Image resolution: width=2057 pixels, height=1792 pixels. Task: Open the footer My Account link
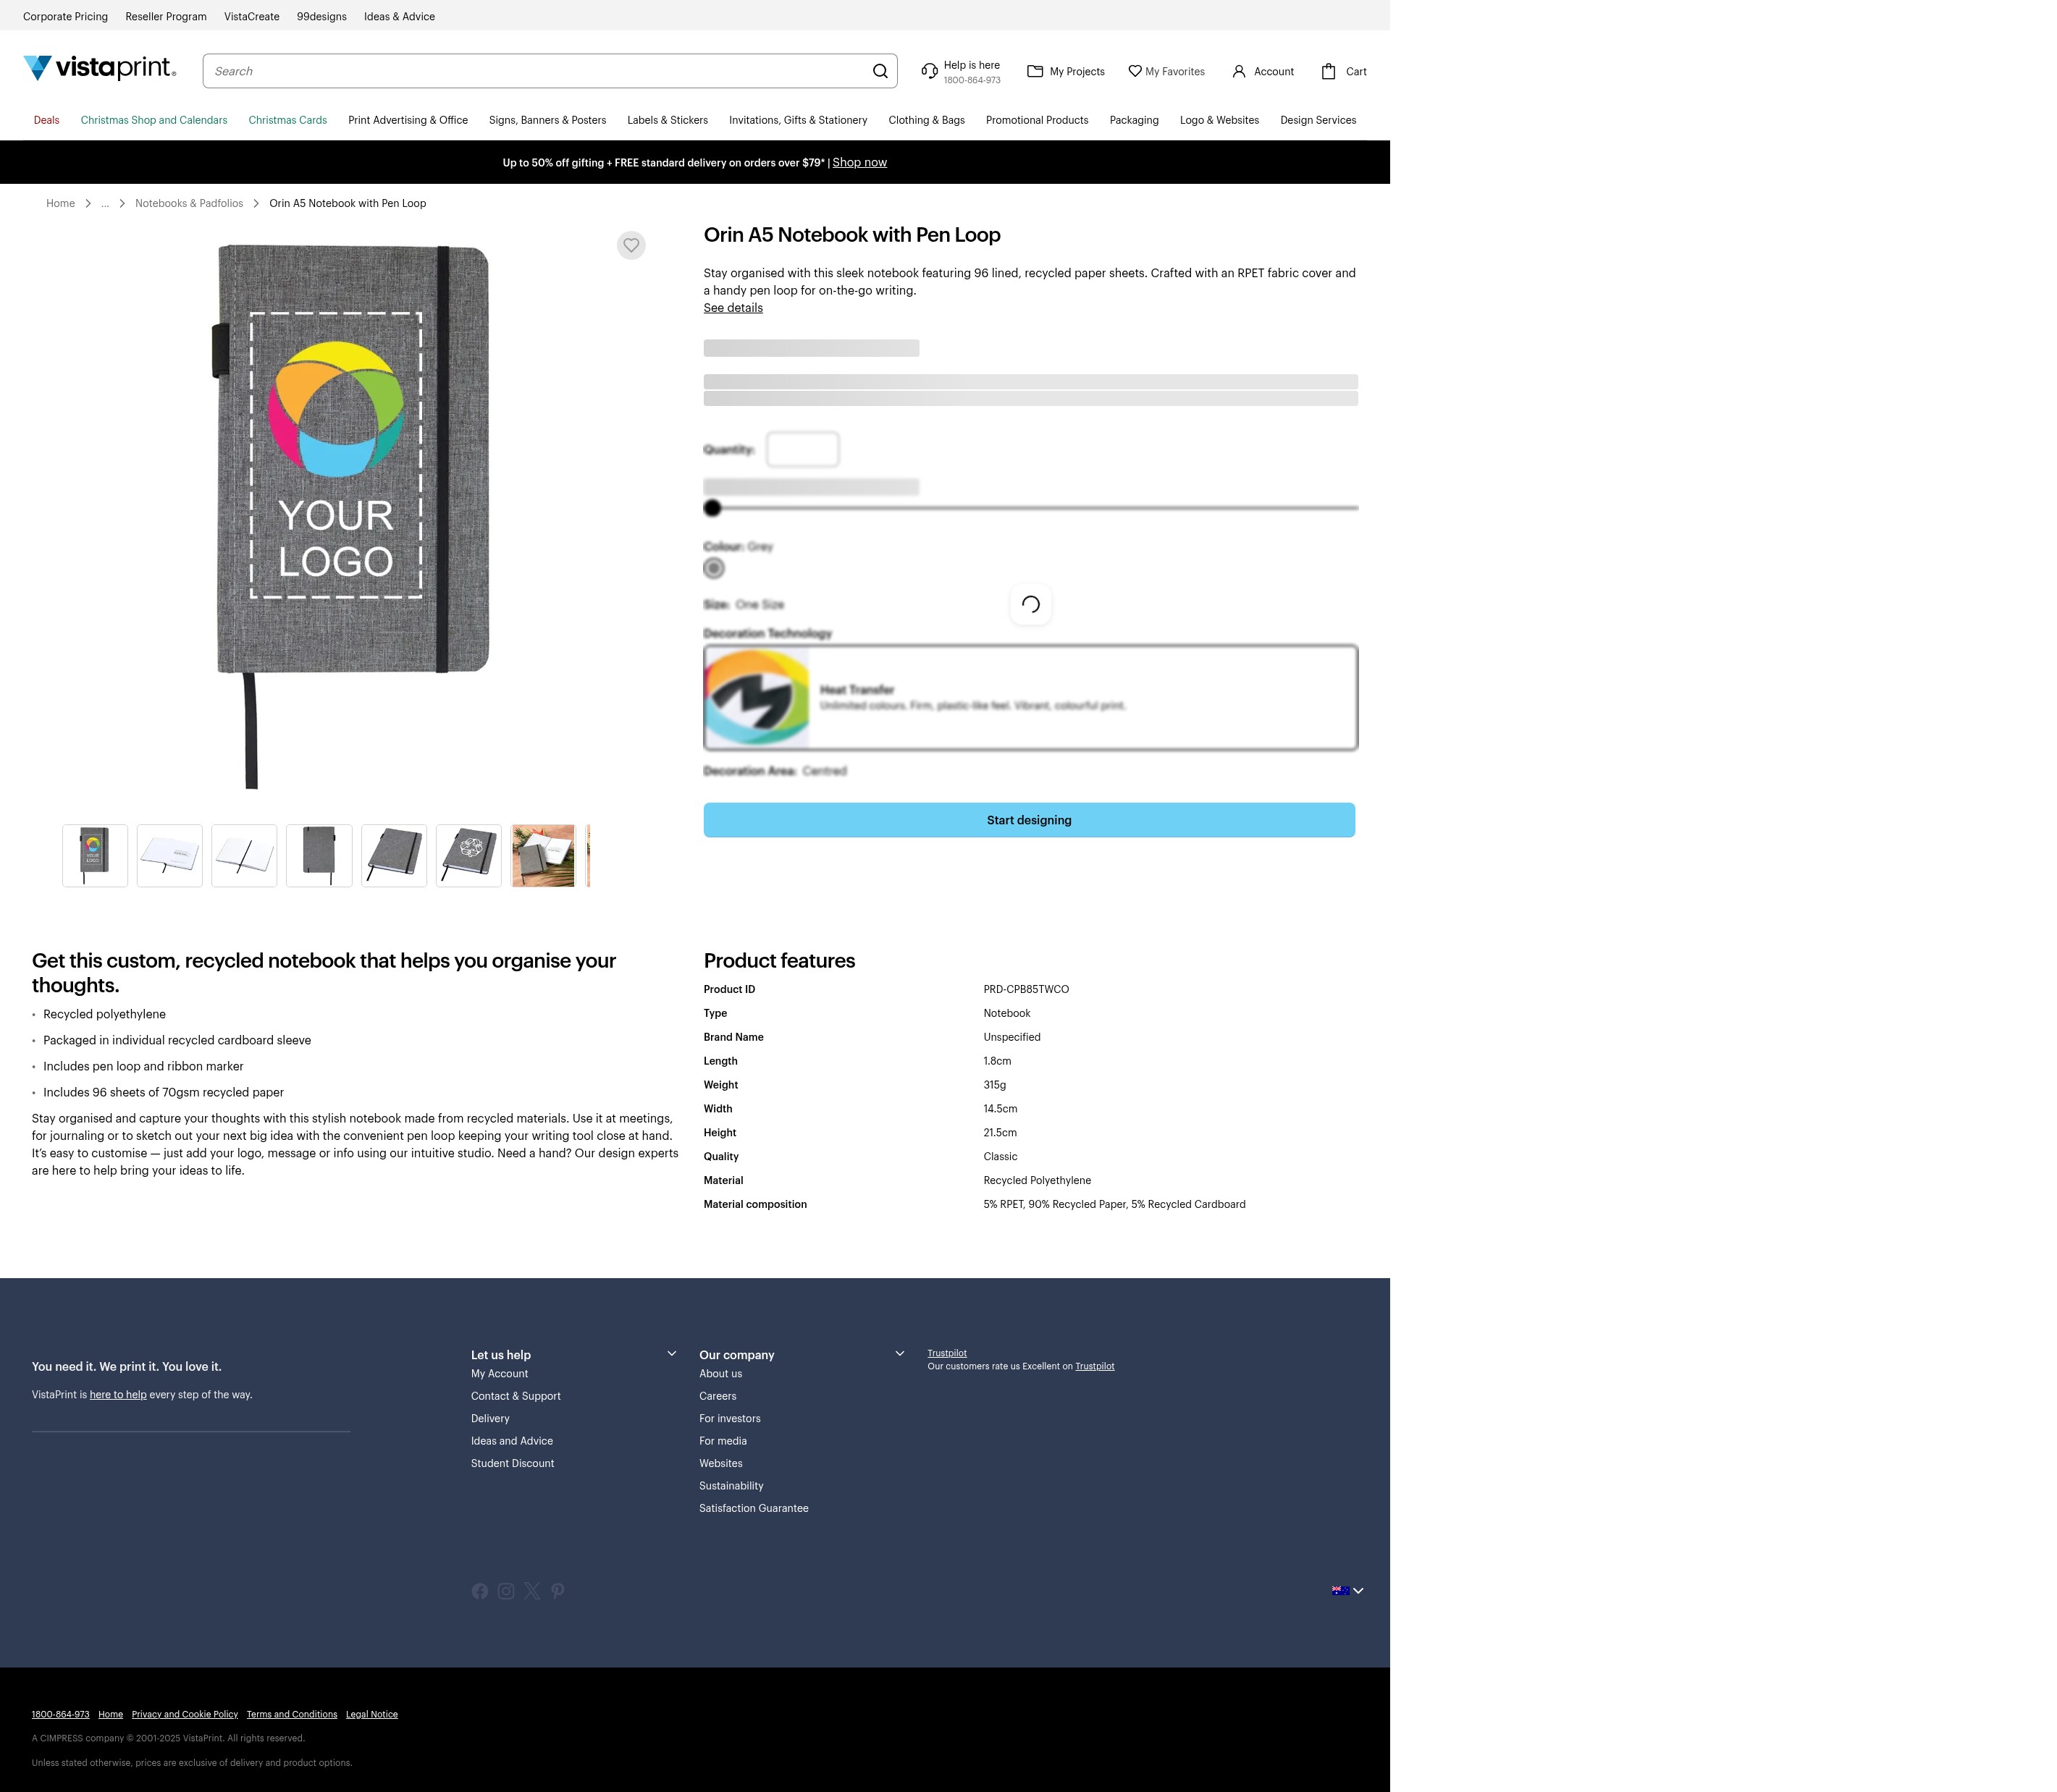500,1374
